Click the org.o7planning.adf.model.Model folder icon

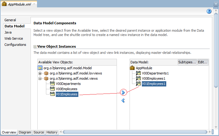point(40,68)
